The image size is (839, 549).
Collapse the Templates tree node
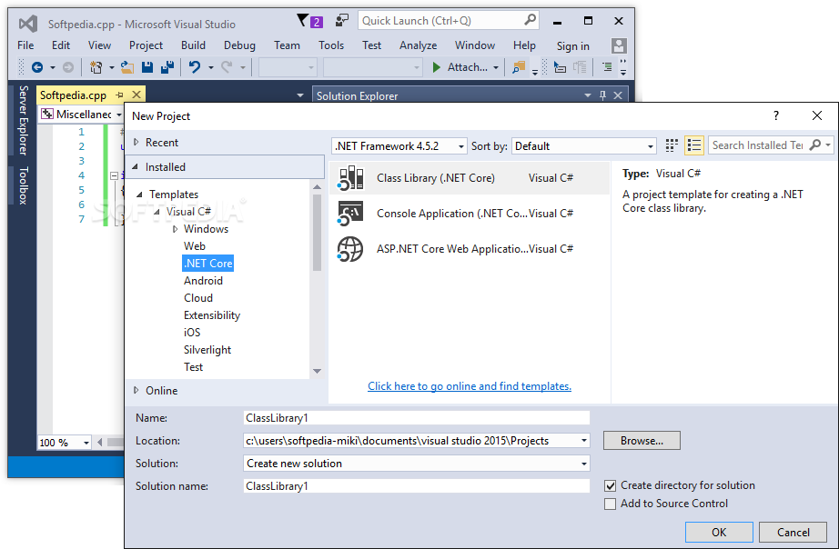click(139, 195)
